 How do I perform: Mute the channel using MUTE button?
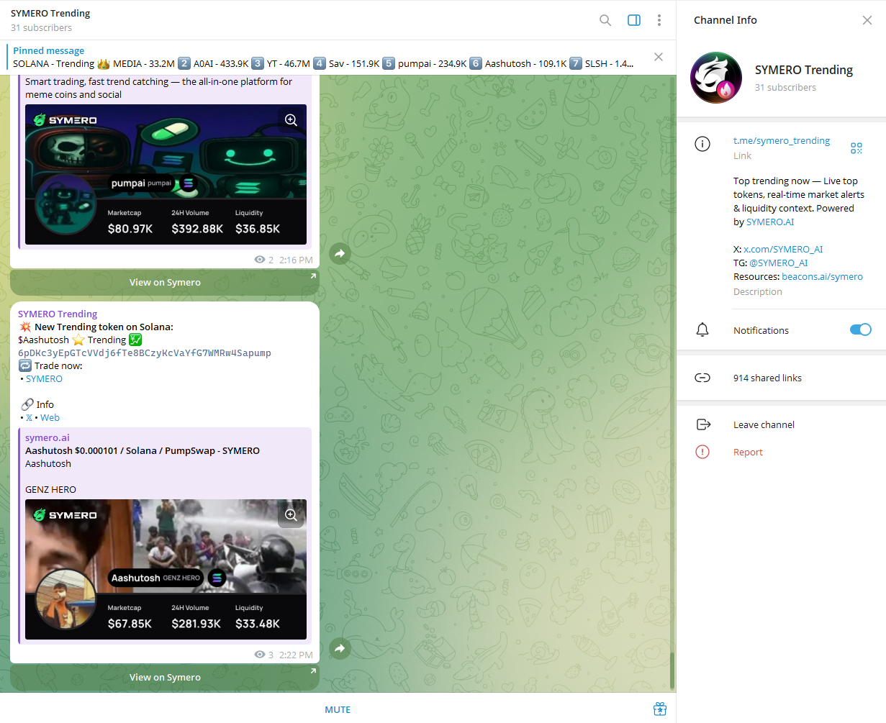tap(338, 709)
